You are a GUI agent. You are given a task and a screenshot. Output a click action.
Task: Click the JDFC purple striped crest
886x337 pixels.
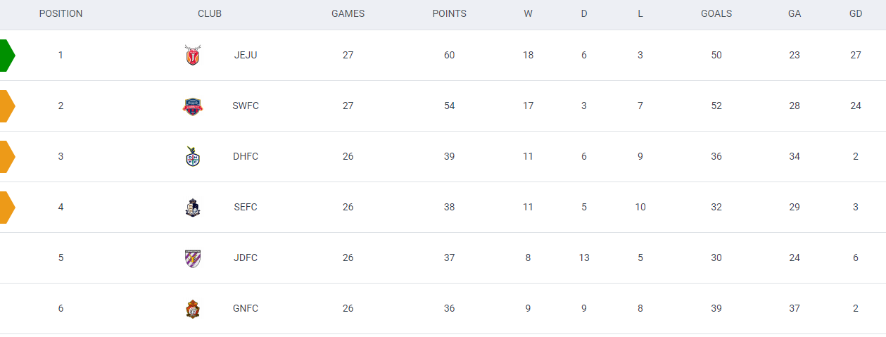(192, 257)
